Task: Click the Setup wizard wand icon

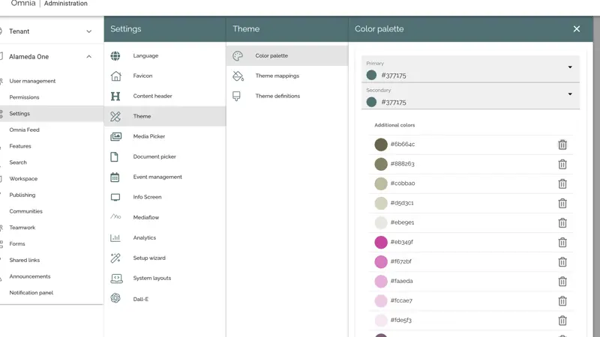Action: click(x=115, y=258)
